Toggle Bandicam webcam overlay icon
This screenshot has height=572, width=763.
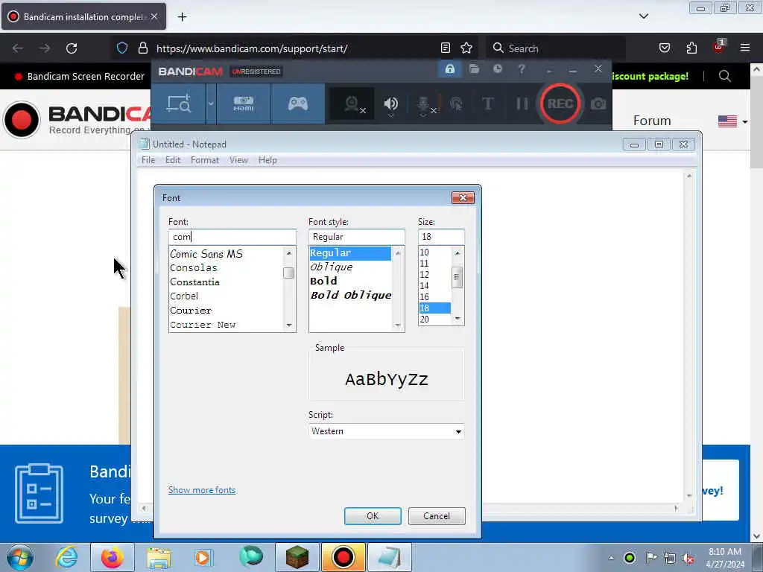(352, 104)
